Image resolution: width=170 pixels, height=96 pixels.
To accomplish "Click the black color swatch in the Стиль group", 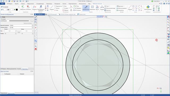I will click(x=17, y=10).
